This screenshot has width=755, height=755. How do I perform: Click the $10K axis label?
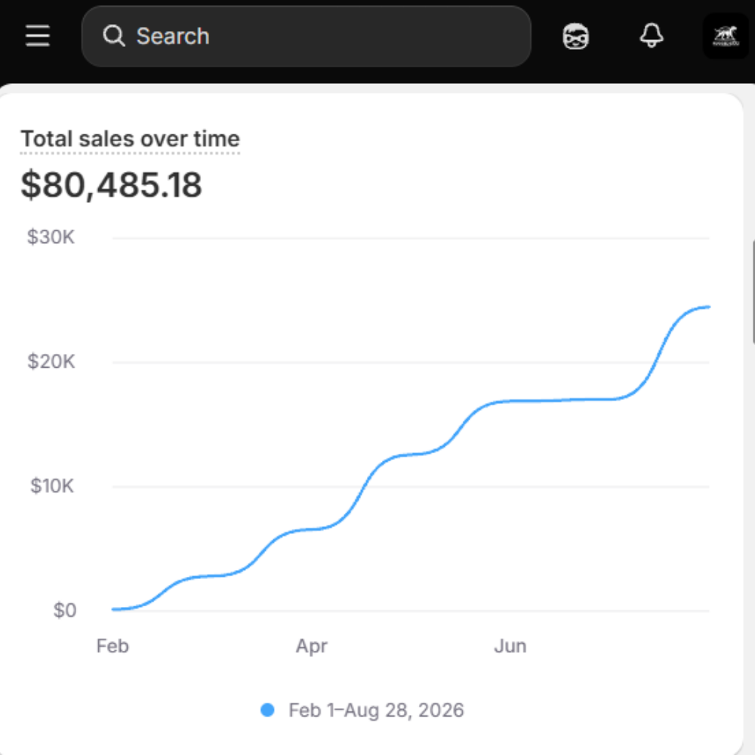52,485
